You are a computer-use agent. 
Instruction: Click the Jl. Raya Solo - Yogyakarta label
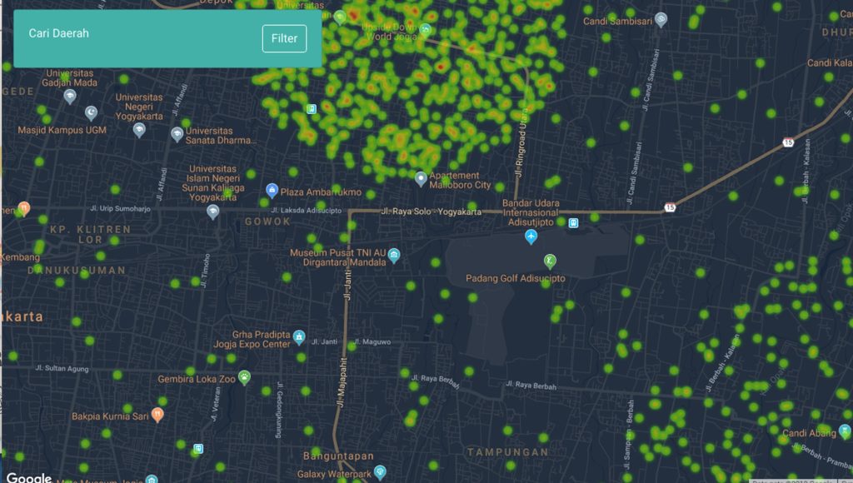coord(432,212)
